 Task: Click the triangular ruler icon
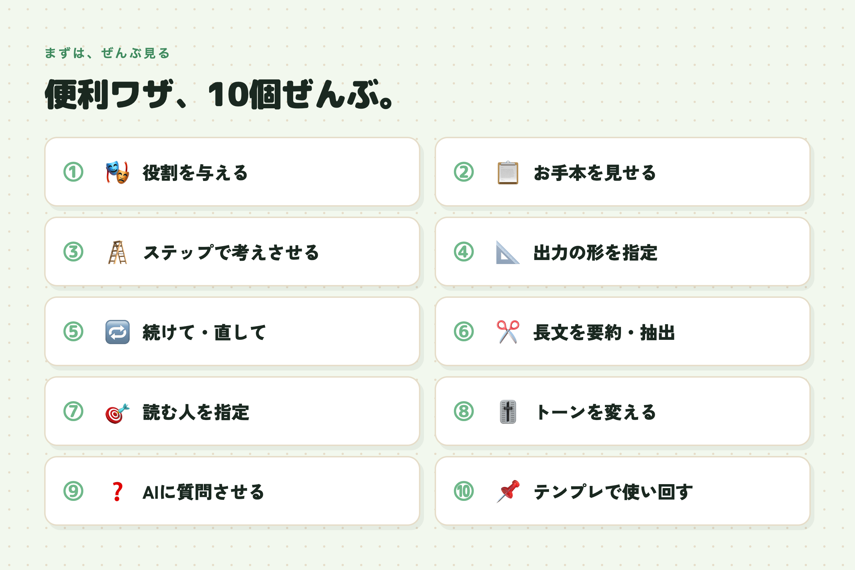(x=508, y=252)
